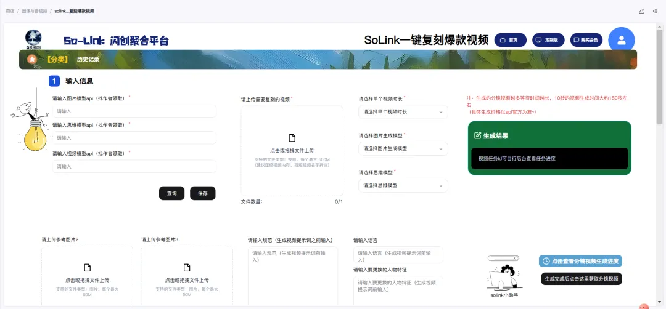The image size is (666, 309).
Task: Click the solink小助手 caption
Action: click(504, 295)
